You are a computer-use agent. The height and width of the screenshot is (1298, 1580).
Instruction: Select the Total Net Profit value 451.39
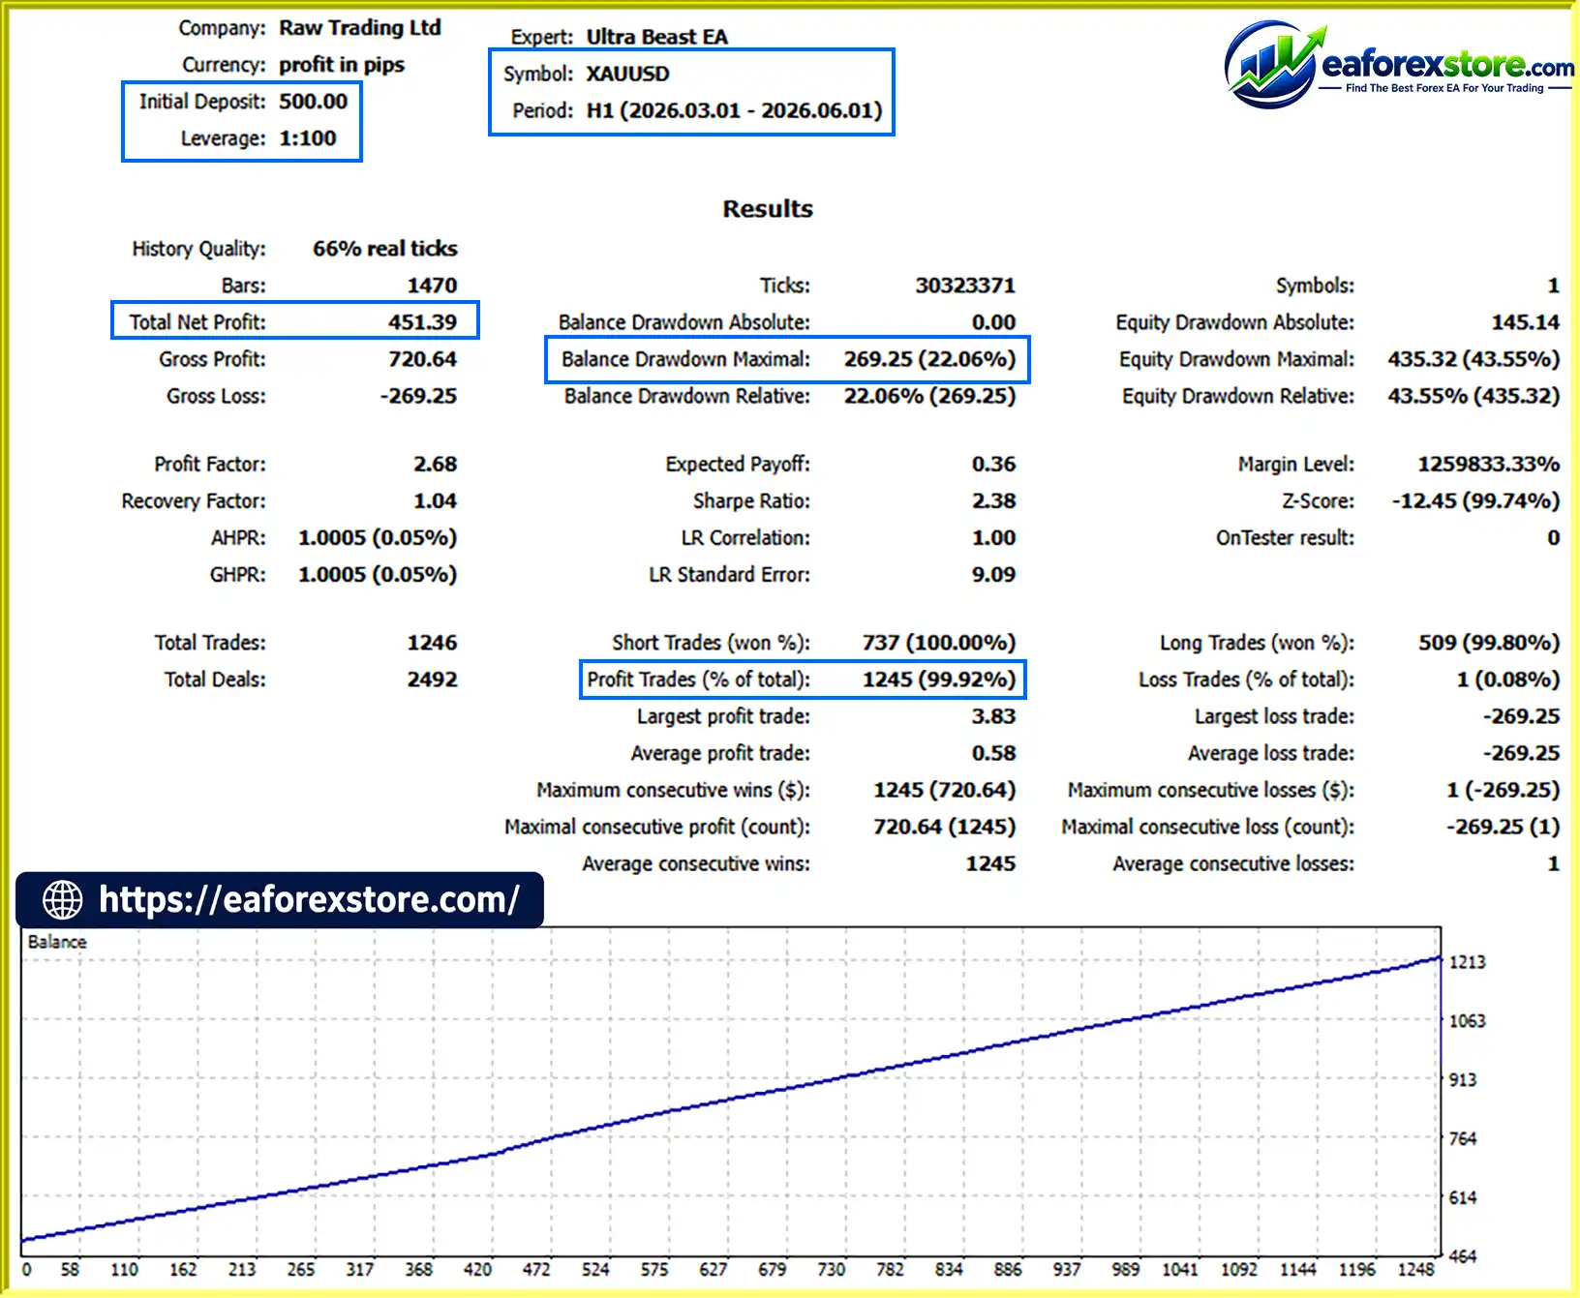pyautogui.click(x=422, y=322)
